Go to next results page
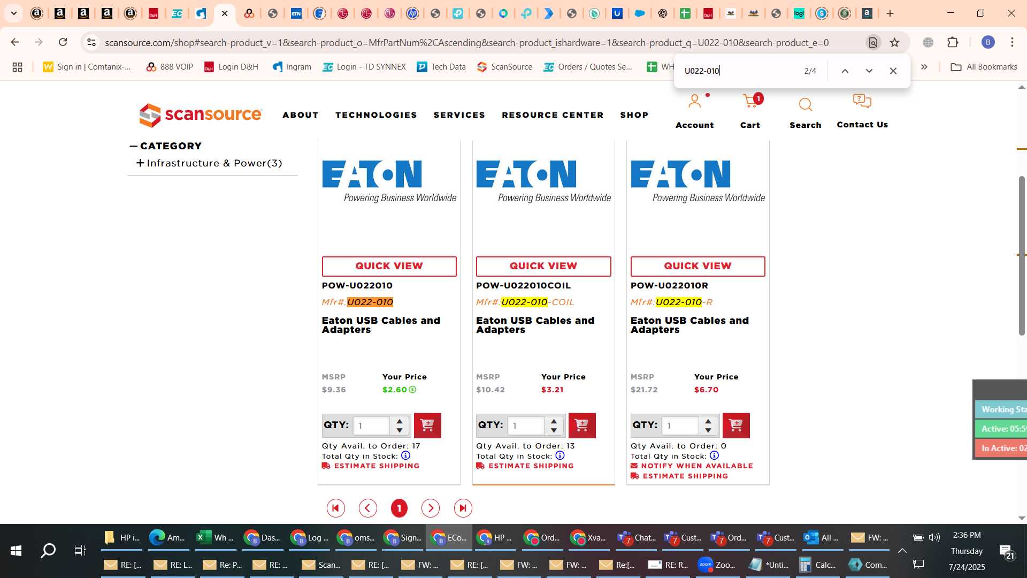The image size is (1027, 578). 431,508
